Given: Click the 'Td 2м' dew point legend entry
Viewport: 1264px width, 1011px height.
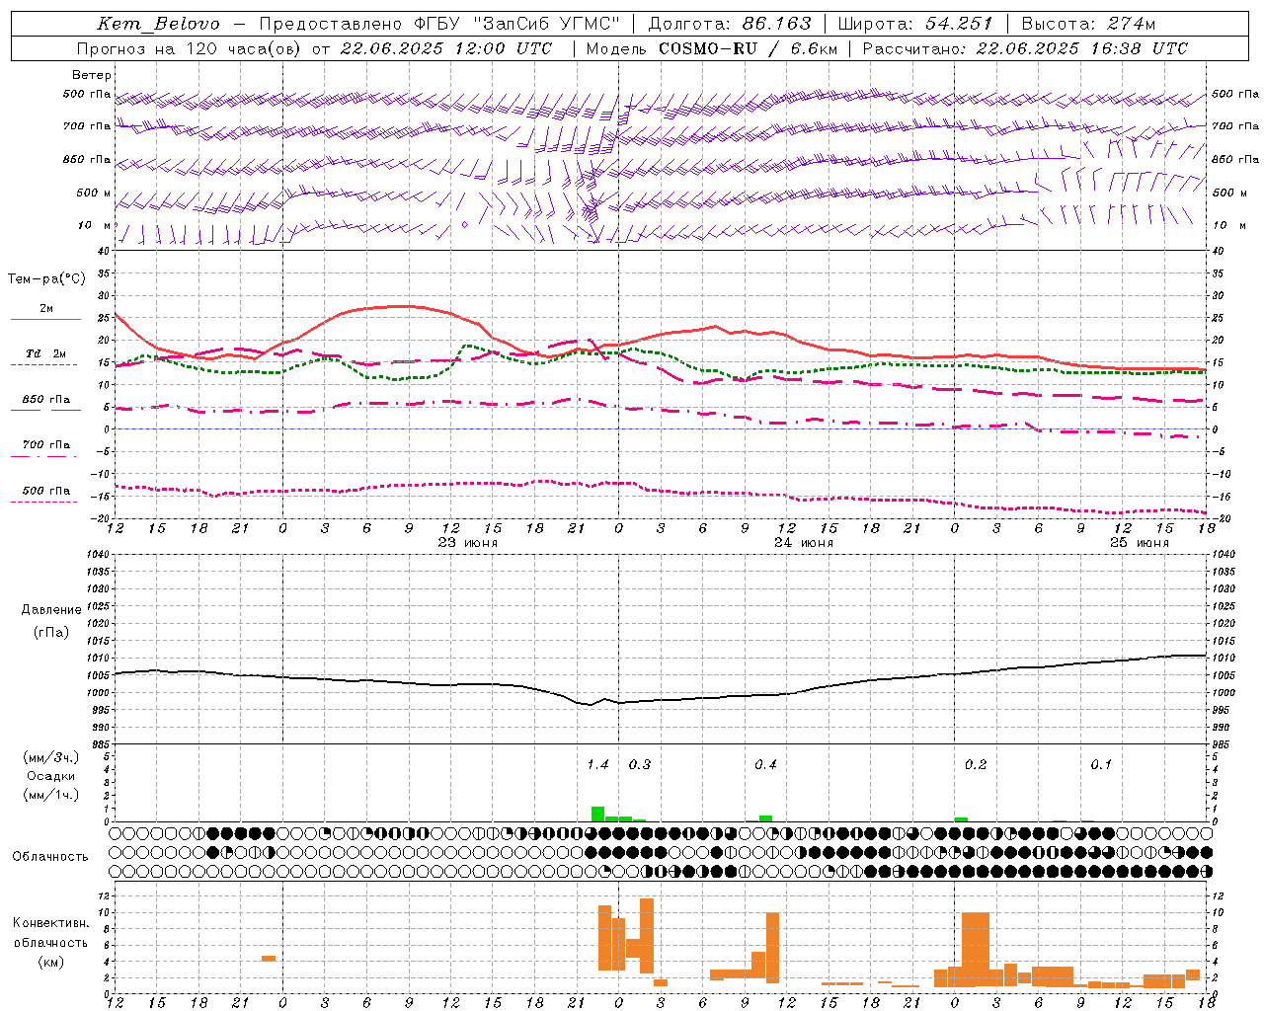Looking at the screenshot, I should pyautogui.click(x=46, y=353).
